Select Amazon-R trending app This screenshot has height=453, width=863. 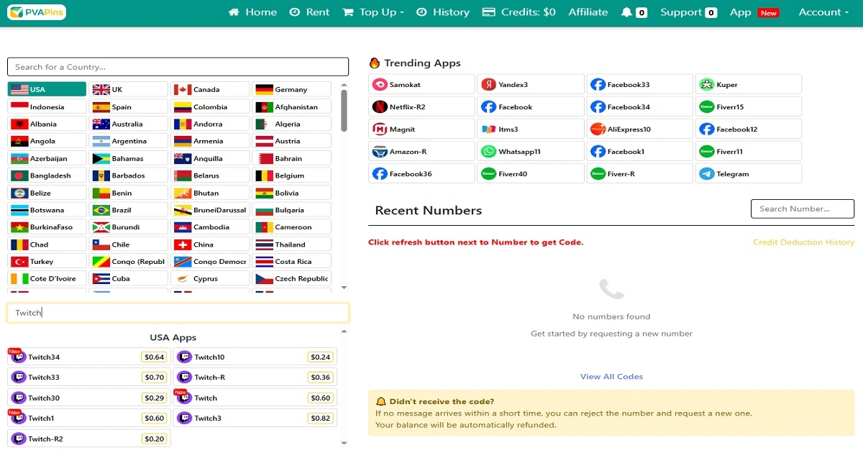click(421, 152)
